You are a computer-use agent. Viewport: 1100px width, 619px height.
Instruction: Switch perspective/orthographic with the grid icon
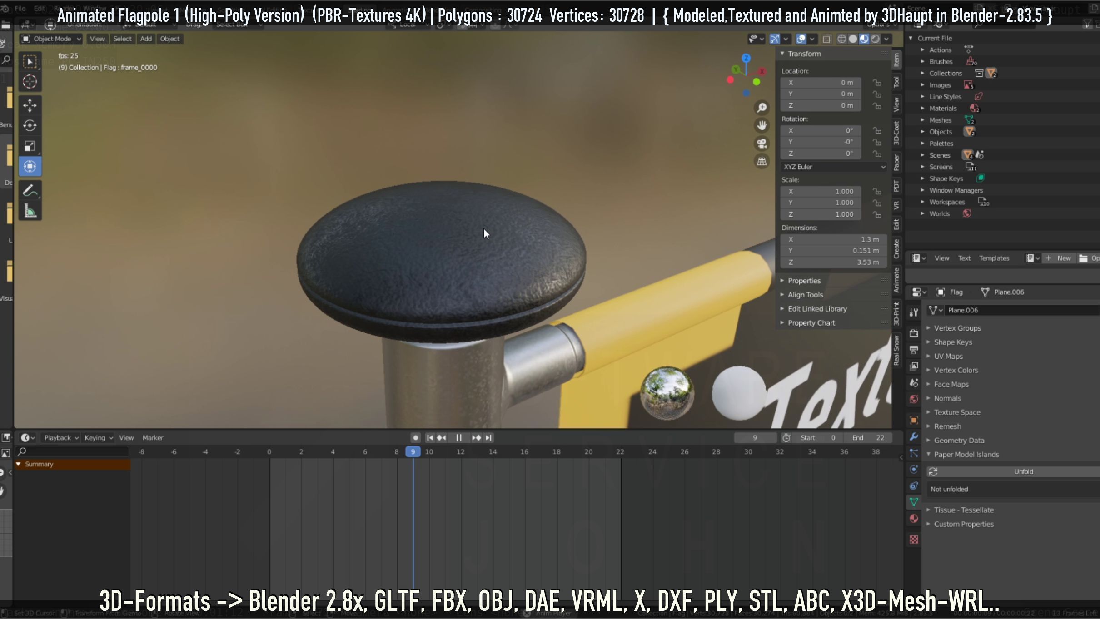762,161
